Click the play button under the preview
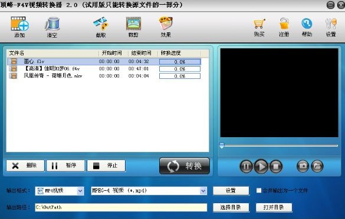Viewport: 345px width, 219px height. click(x=261, y=166)
